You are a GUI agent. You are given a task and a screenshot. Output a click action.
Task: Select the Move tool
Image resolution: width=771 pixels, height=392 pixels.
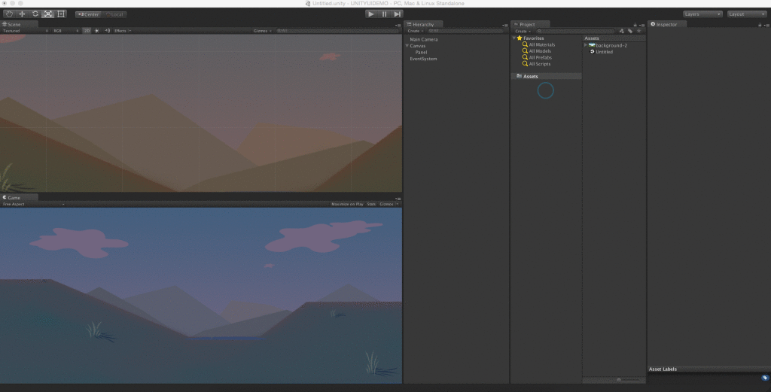pyautogui.click(x=23, y=14)
